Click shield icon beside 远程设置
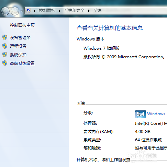167x167 pixels. 5,46
